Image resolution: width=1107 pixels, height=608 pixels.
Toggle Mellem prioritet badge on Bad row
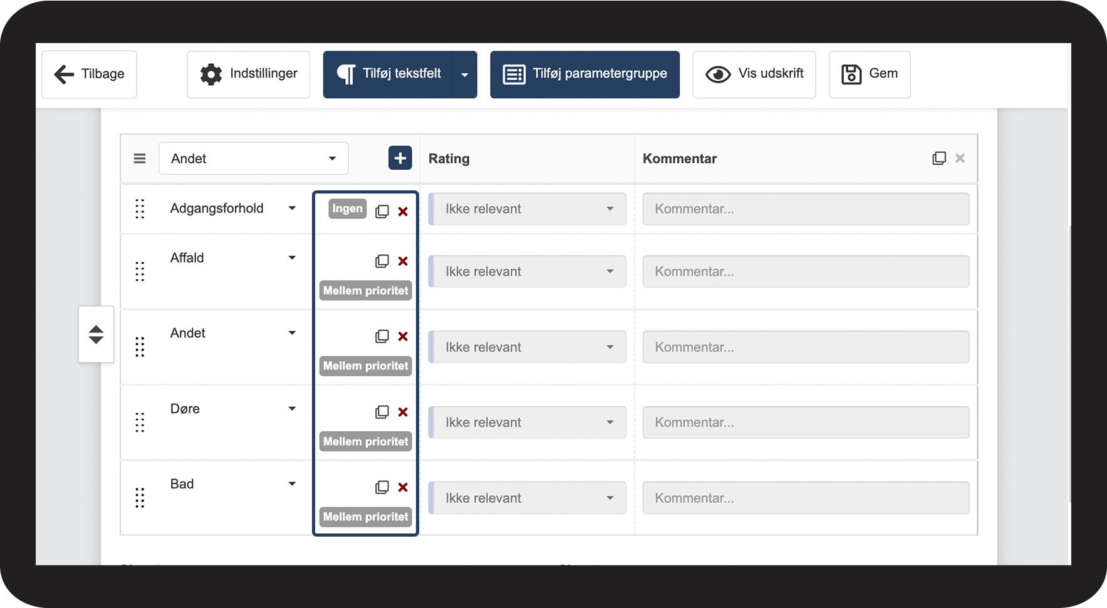click(x=365, y=517)
